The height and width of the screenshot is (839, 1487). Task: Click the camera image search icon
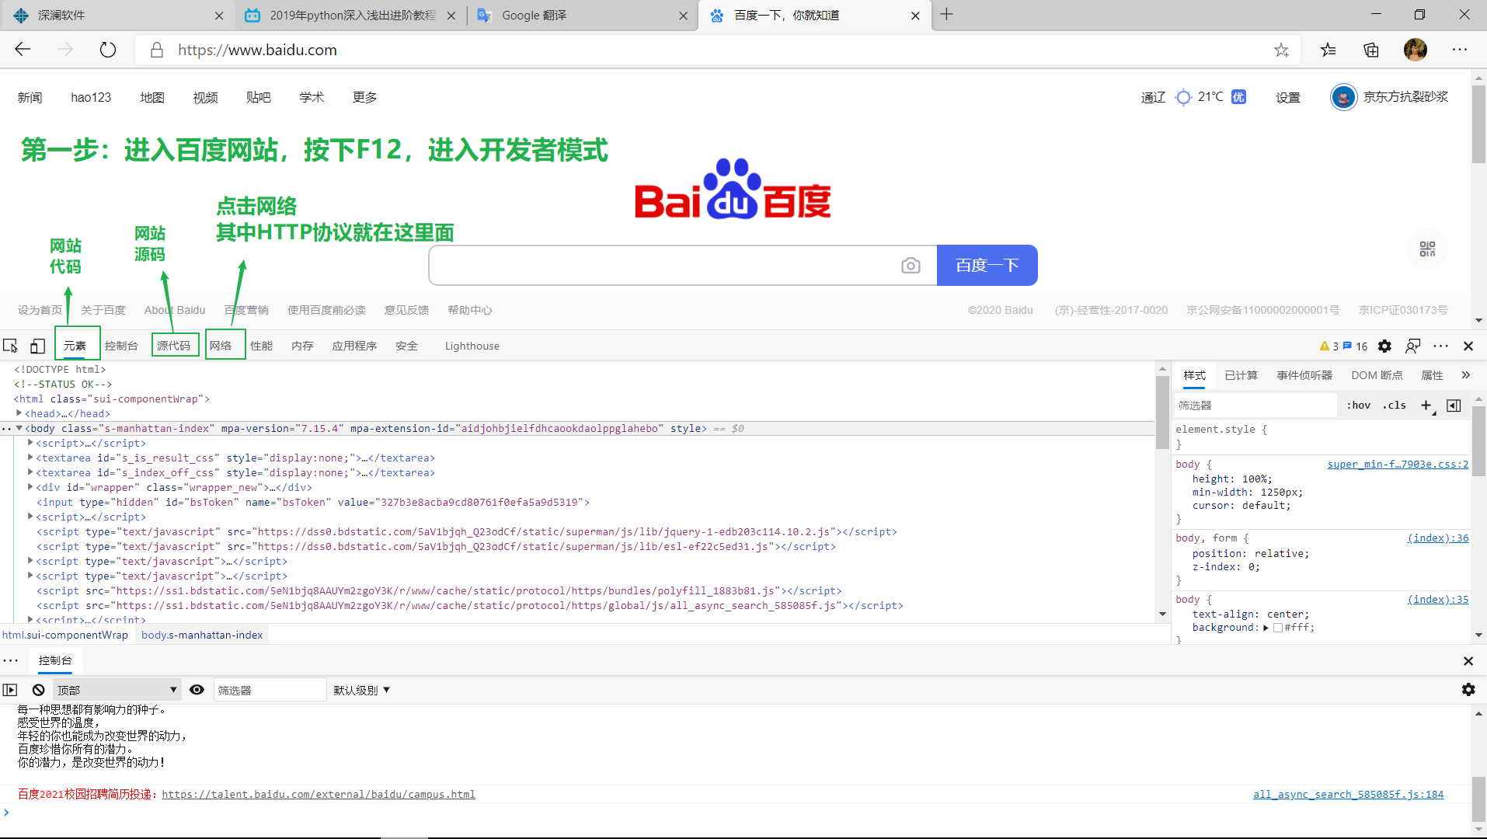911,266
